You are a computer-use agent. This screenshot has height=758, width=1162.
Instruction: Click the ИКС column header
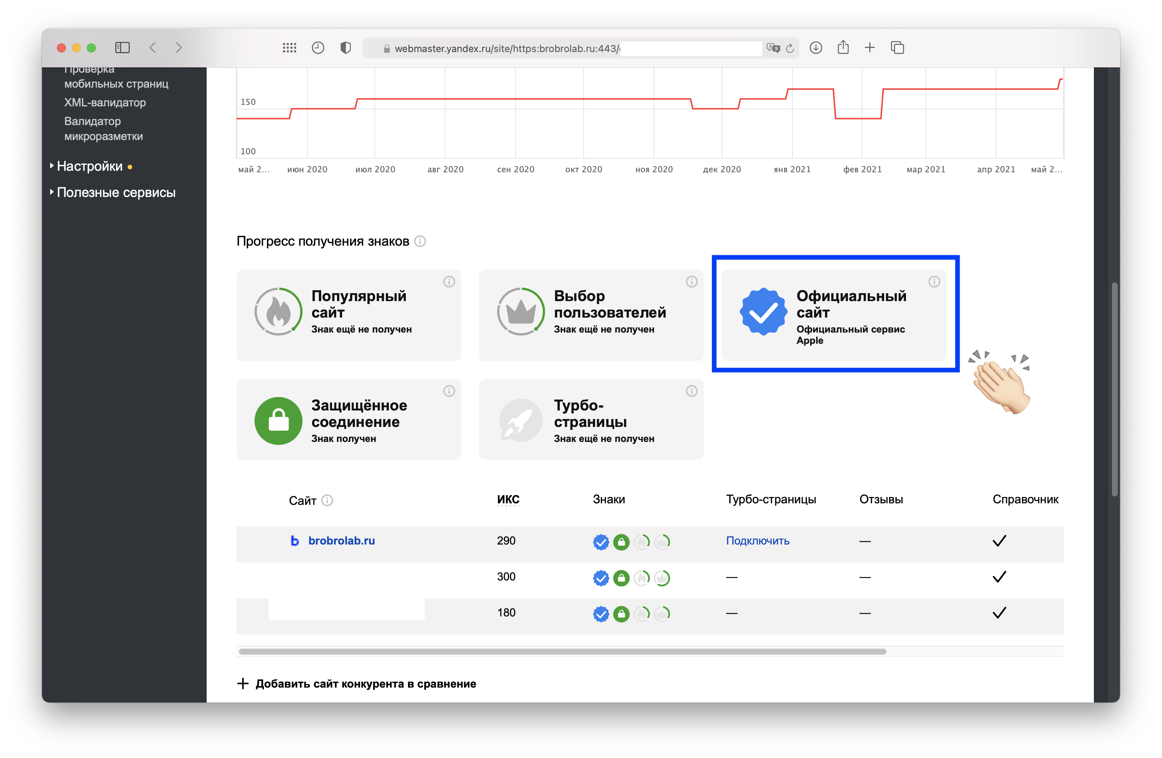coord(508,499)
